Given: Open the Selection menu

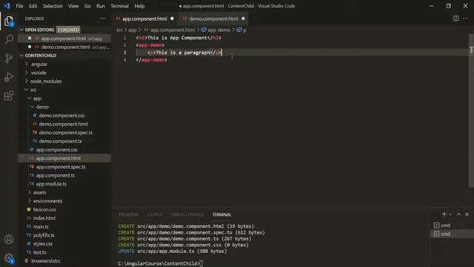Looking at the screenshot, I should point(53,6).
